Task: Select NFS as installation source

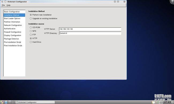Action: [x=33, y=31]
